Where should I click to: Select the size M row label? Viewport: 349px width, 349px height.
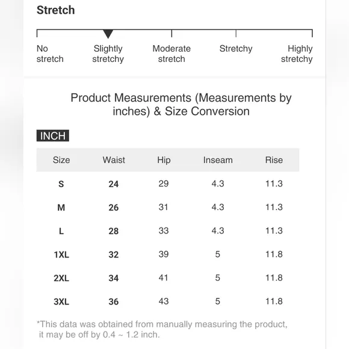61,208
